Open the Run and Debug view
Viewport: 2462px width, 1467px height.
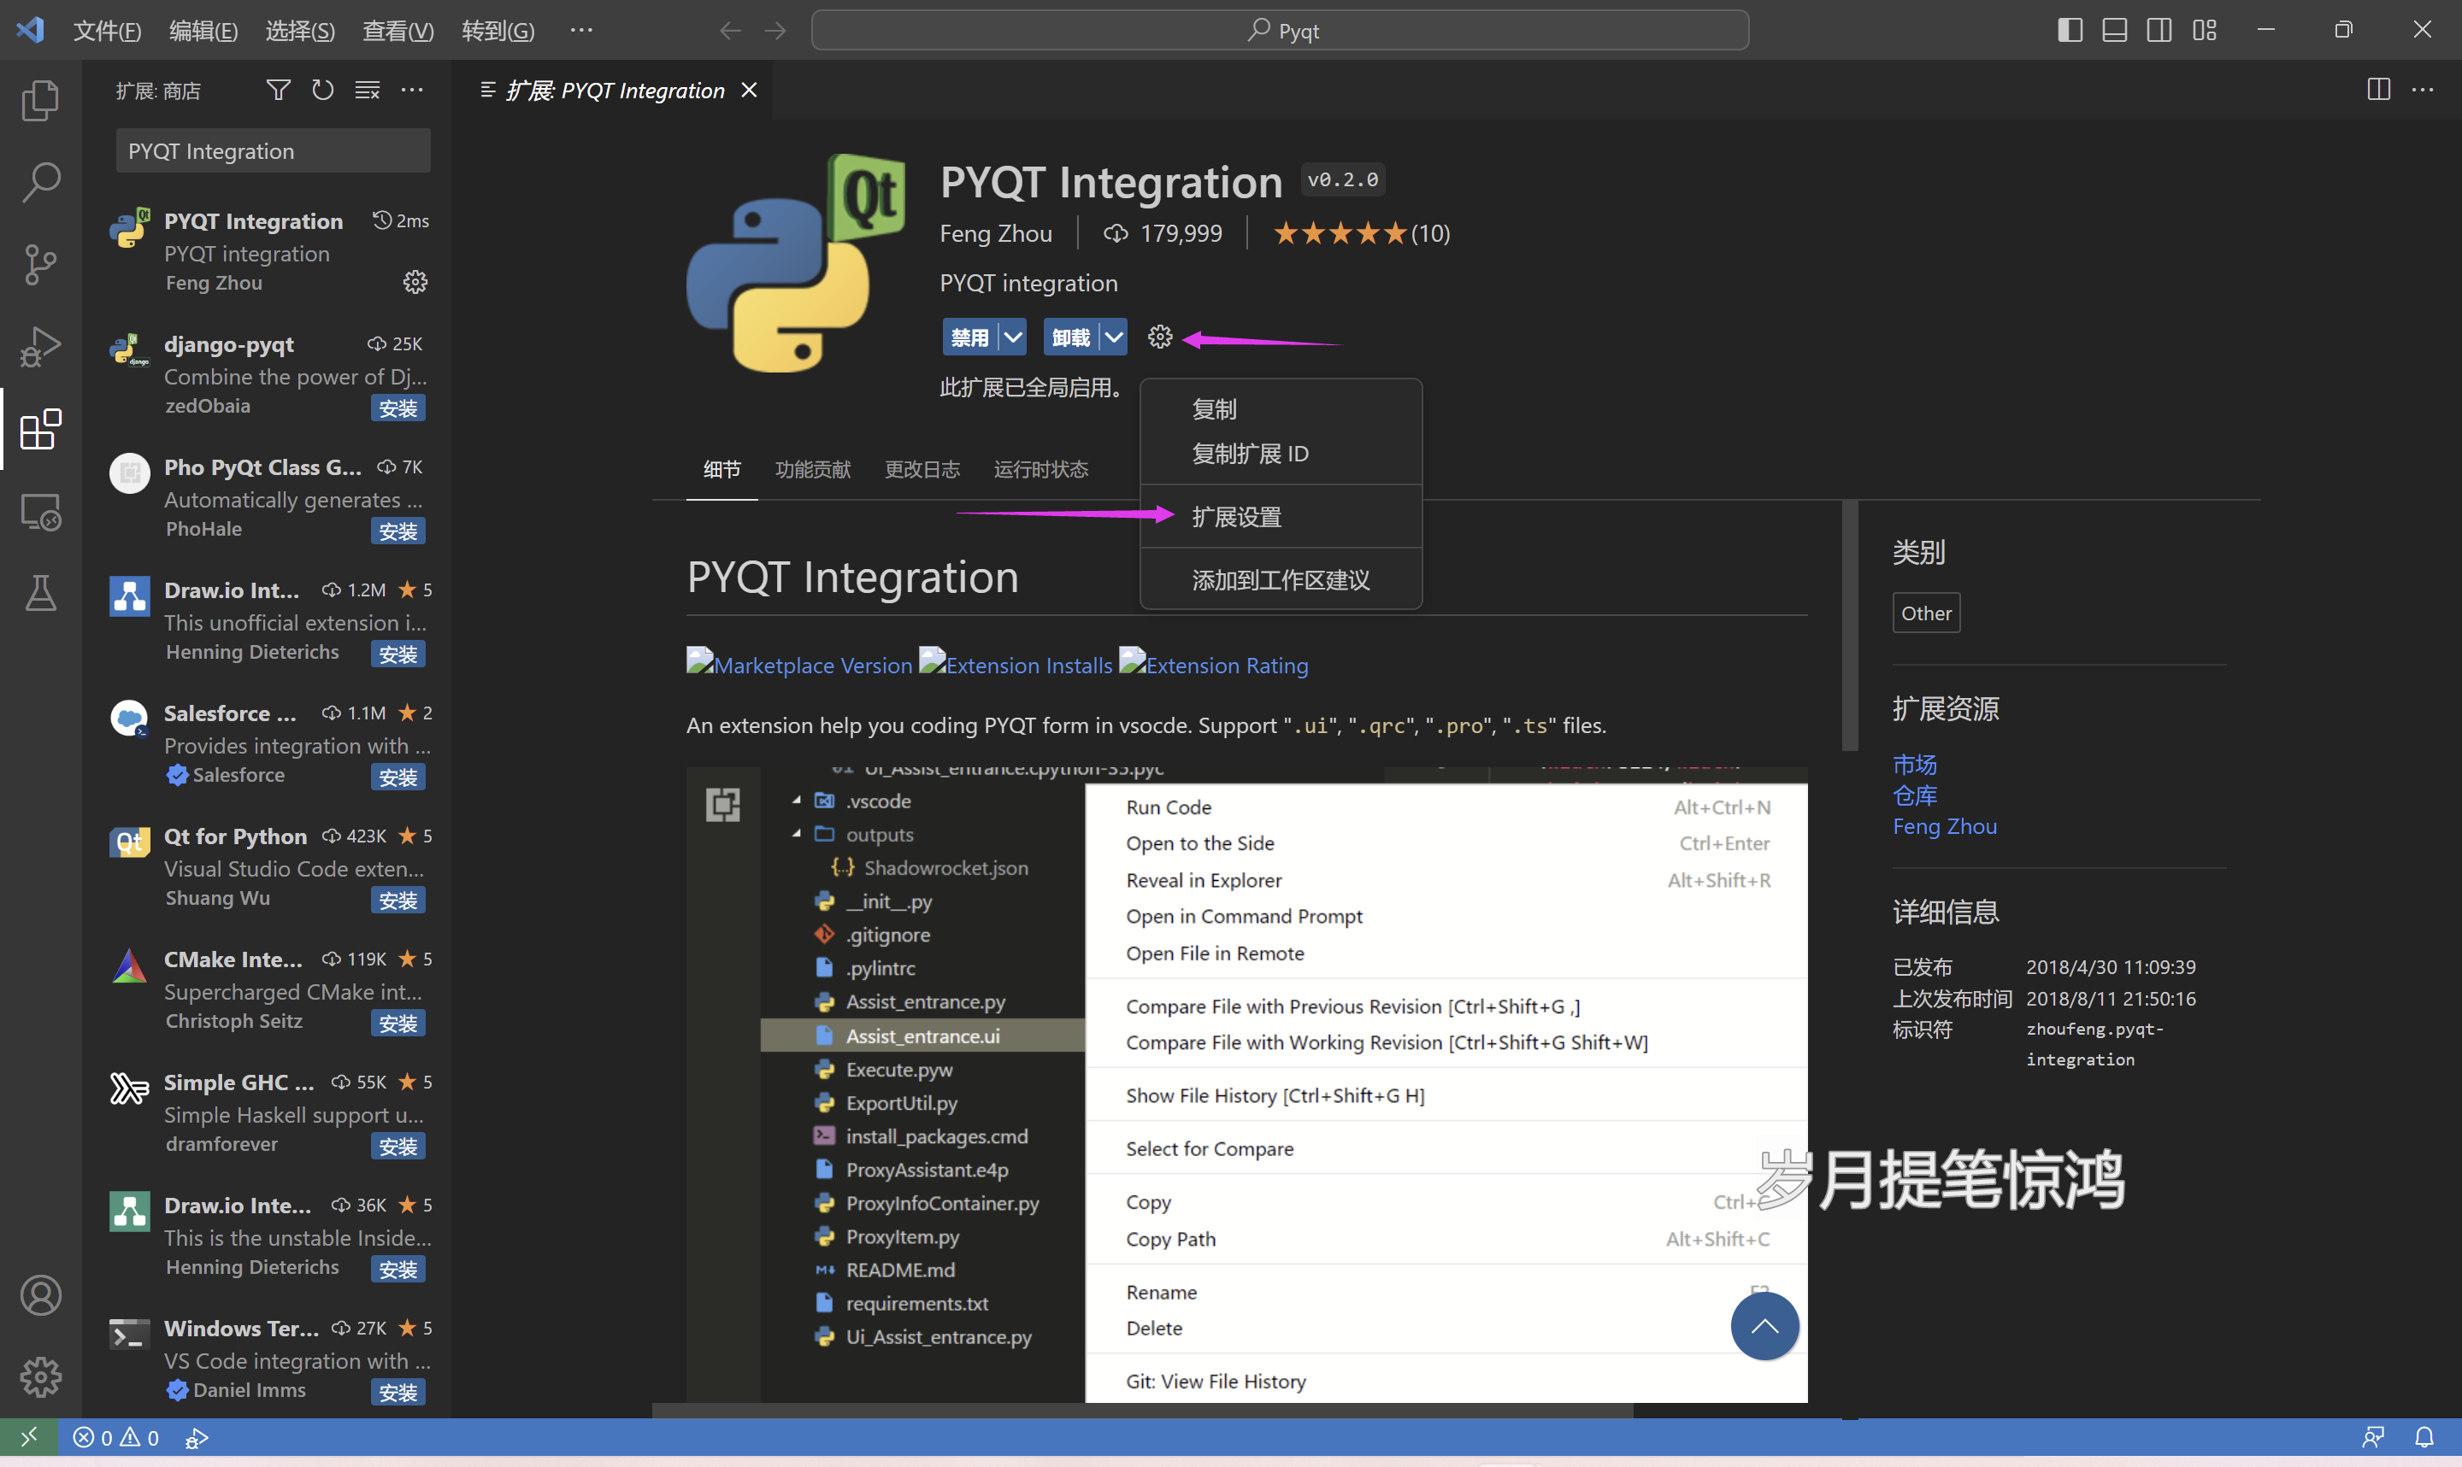(40, 346)
